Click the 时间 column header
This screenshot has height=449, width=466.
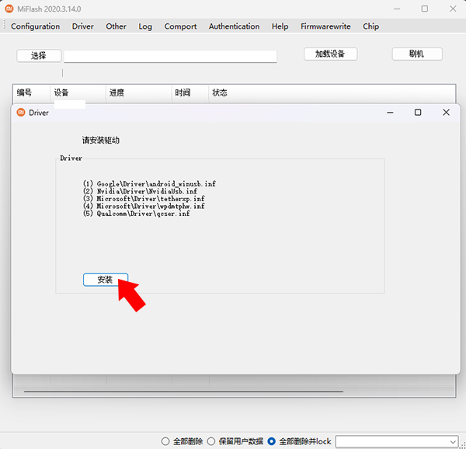(x=190, y=92)
